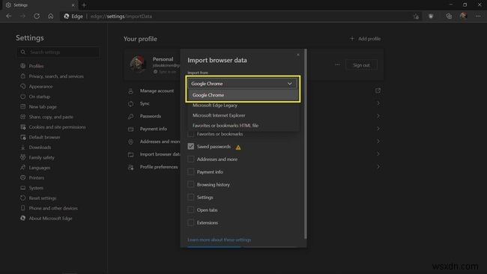Reload the page with the refresh icon
The width and height of the screenshot is (487, 274).
[x=37, y=16]
